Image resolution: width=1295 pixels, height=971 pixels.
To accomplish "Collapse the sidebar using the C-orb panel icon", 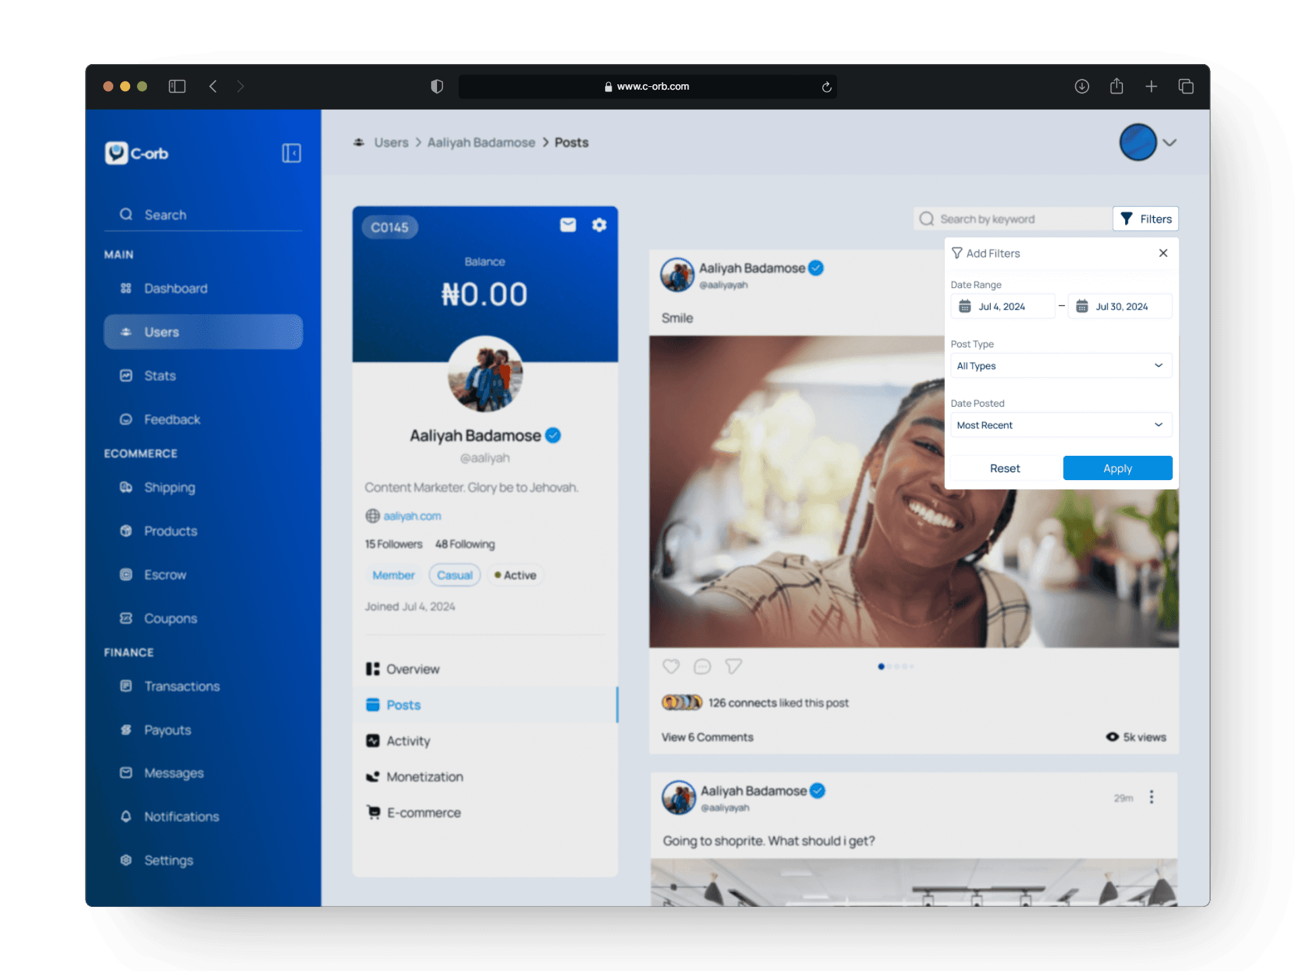I will tap(291, 153).
